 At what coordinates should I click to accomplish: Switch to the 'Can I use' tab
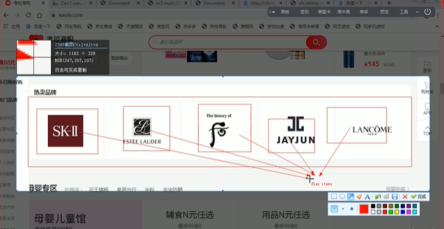click(x=72, y=3)
